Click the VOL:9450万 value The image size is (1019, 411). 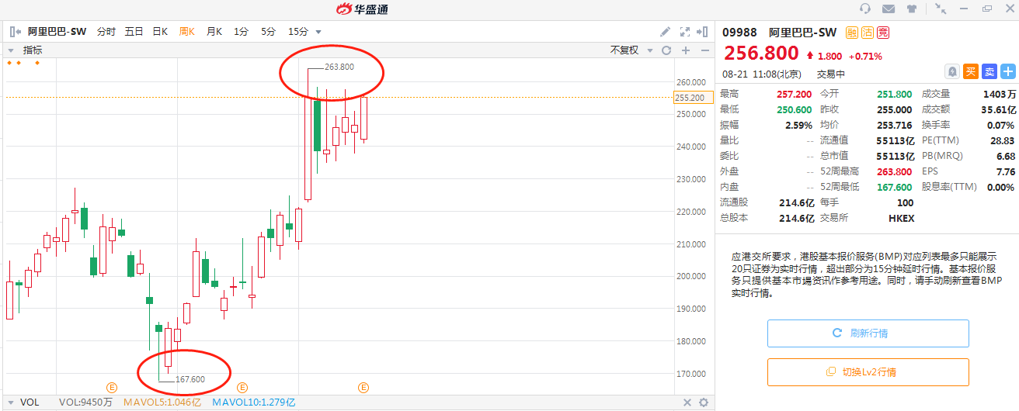(x=85, y=402)
